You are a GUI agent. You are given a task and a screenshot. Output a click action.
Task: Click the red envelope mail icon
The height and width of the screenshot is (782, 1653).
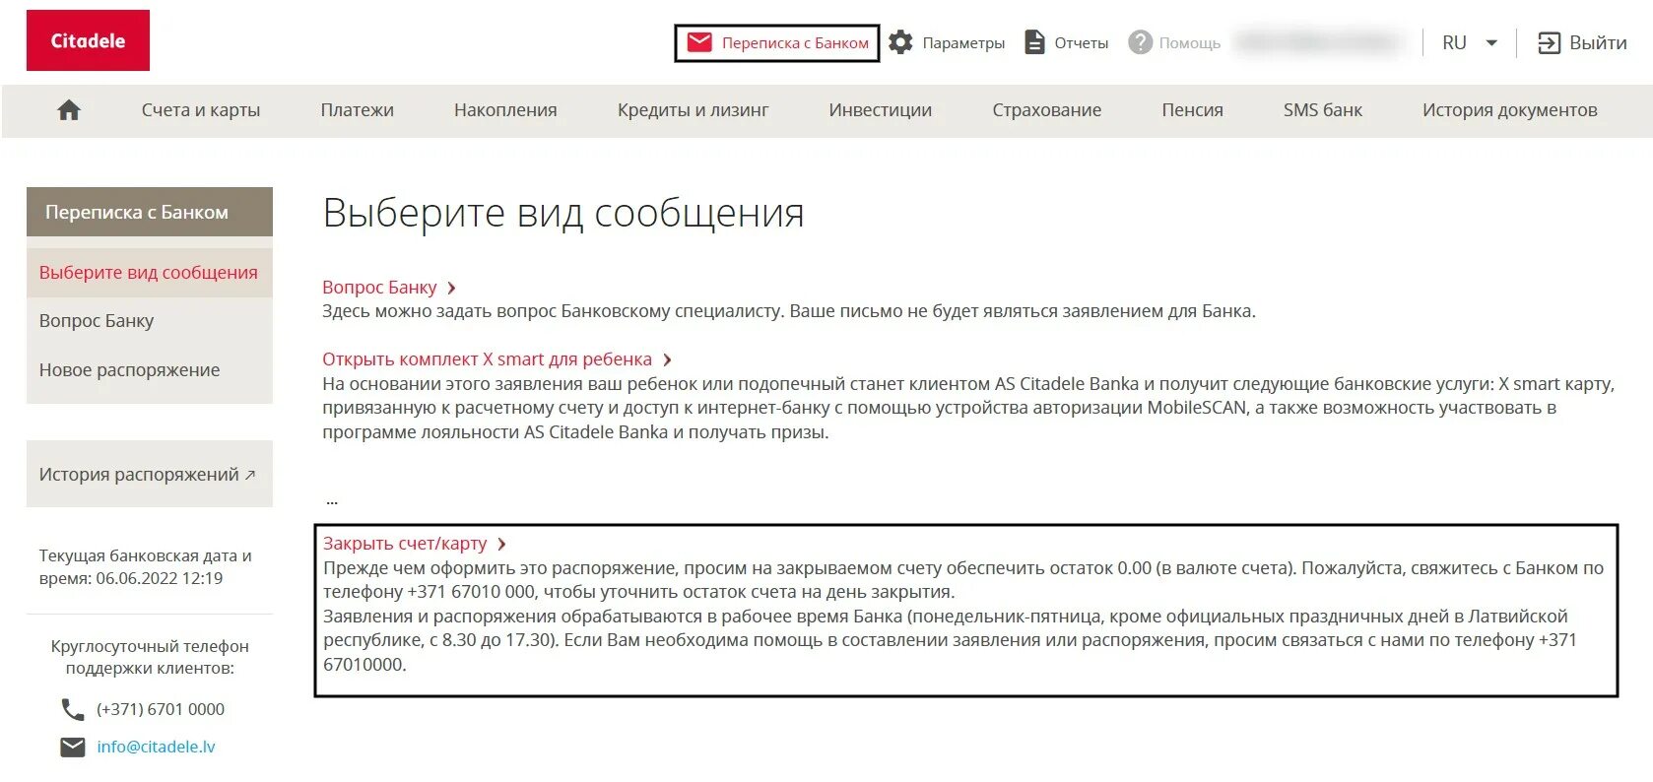(699, 42)
